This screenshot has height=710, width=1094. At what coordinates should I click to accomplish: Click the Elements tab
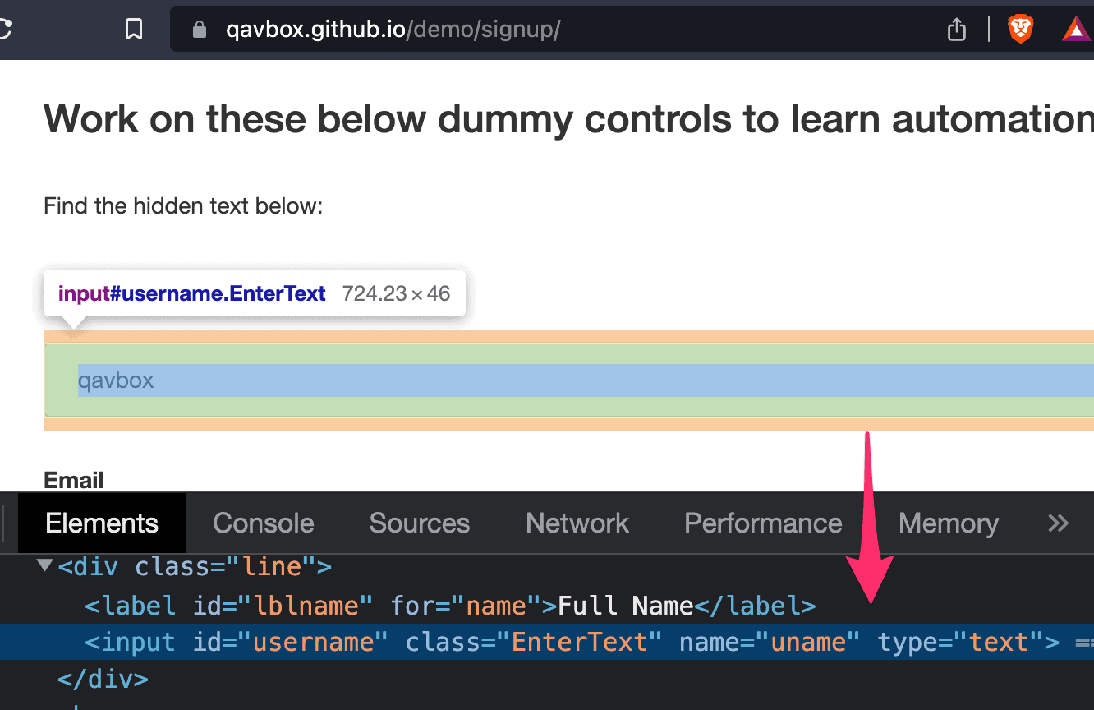pyautogui.click(x=101, y=523)
